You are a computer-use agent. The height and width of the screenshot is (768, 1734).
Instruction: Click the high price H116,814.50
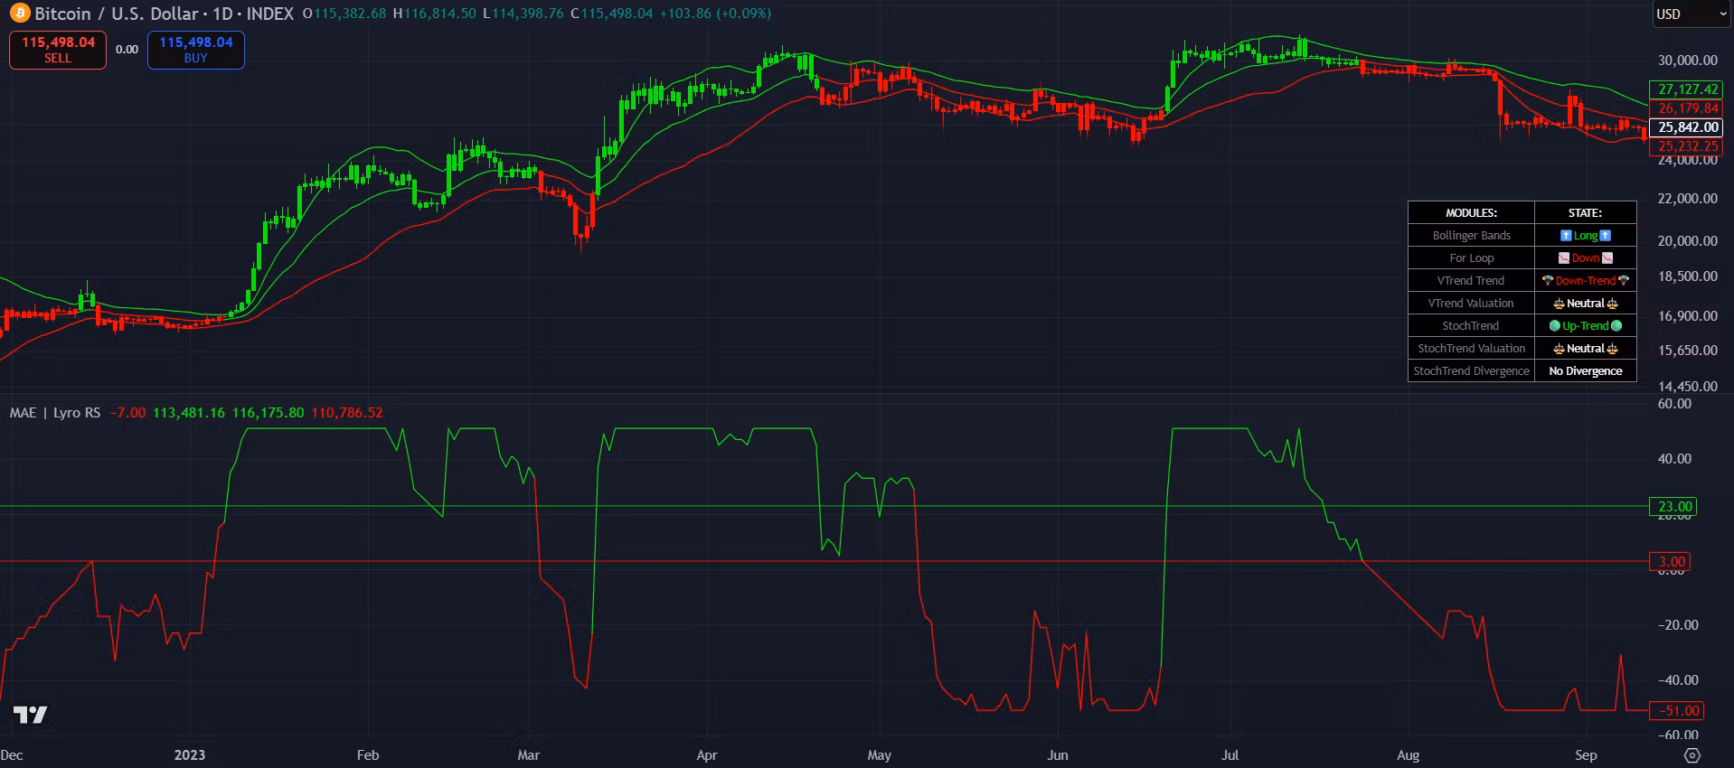434,14
